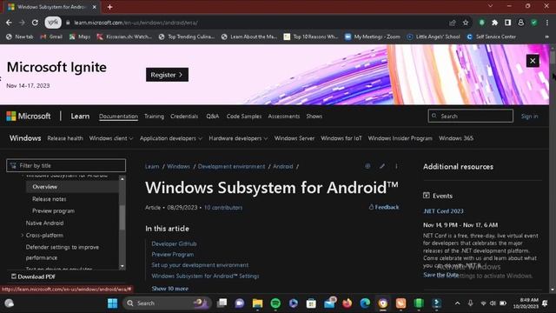Reload the current page
Screen dimensions: 556x313
pyautogui.click(x=35, y=23)
